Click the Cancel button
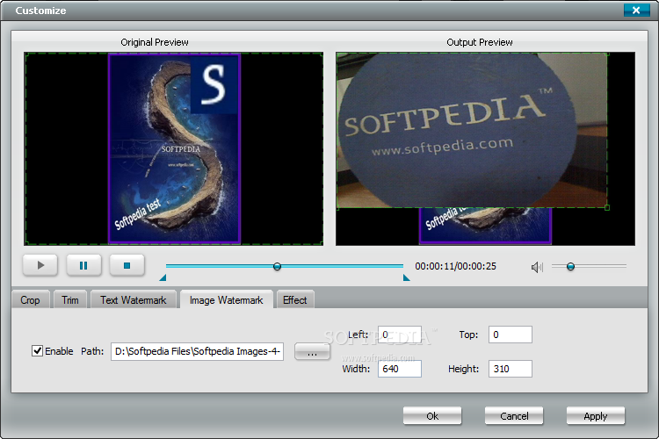The width and height of the screenshot is (659, 439). 514,416
